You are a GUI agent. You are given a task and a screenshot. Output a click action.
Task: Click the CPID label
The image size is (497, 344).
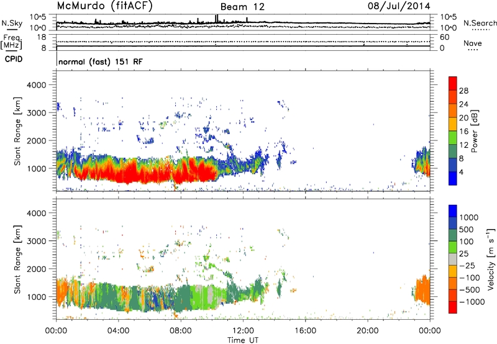tap(14, 59)
